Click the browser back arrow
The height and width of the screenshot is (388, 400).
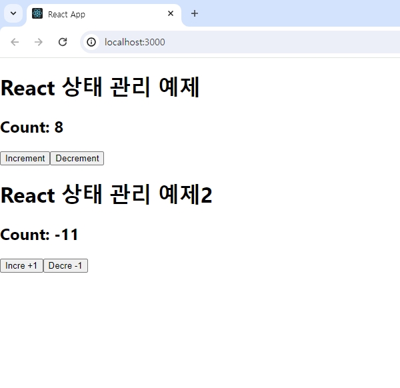[15, 42]
